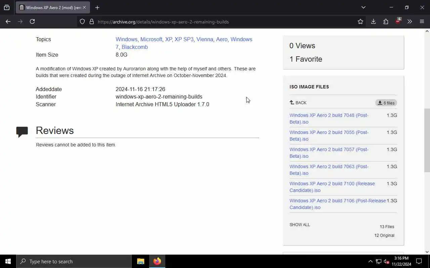Open the Windows Start menu
Image resolution: width=430 pixels, height=268 pixels.
tap(8, 261)
